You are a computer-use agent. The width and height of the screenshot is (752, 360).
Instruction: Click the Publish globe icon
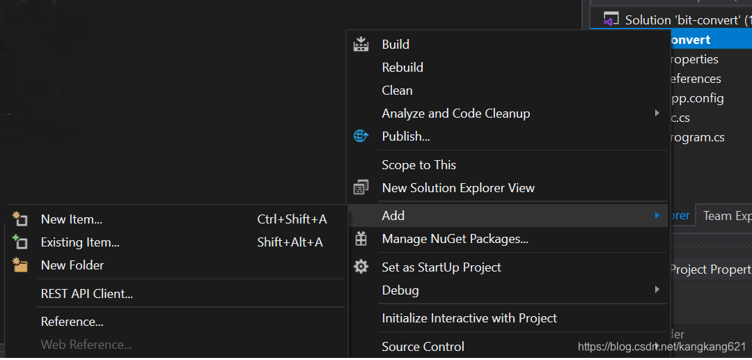click(x=361, y=136)
